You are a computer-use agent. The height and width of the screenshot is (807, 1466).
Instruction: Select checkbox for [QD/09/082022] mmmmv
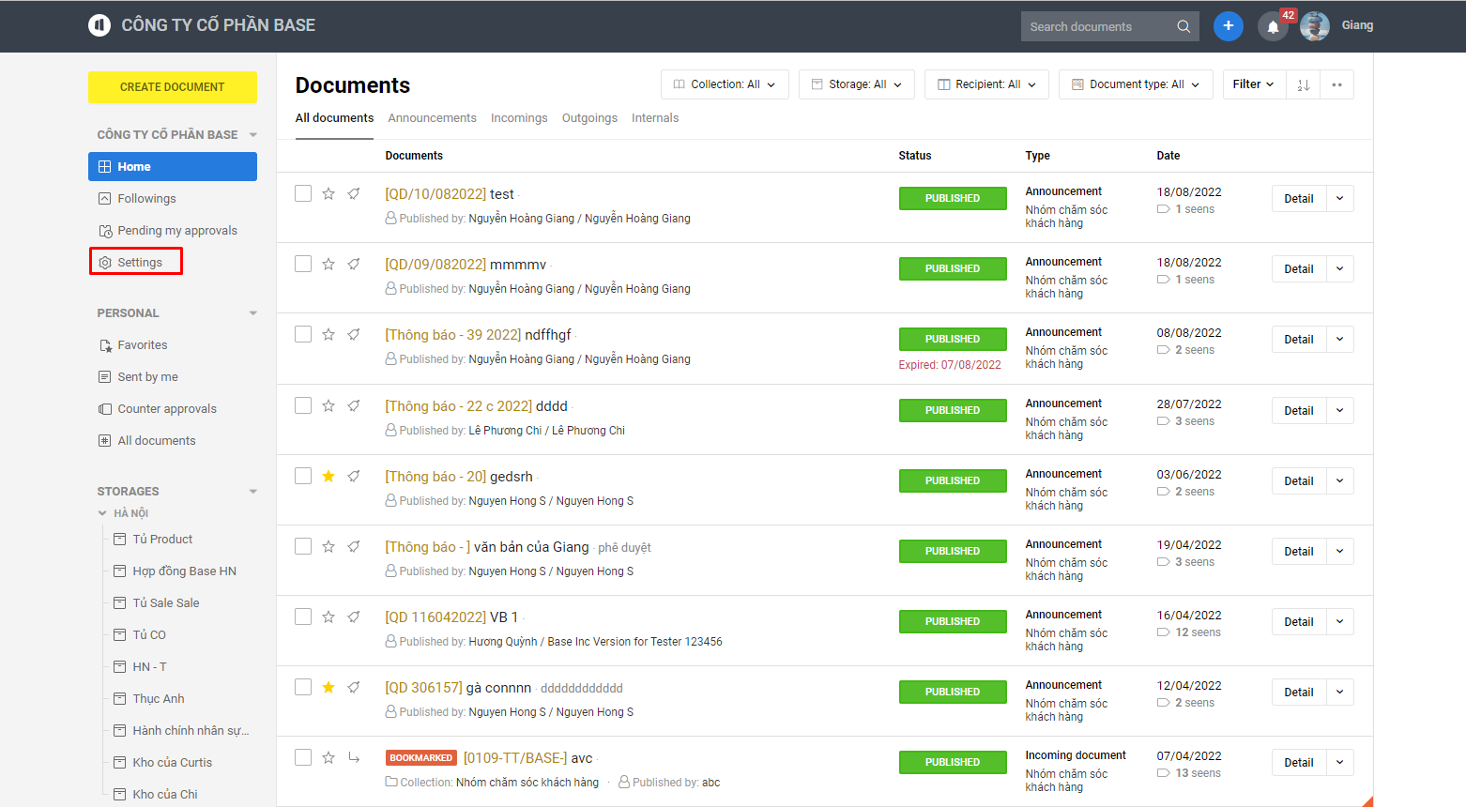point(303,264)
